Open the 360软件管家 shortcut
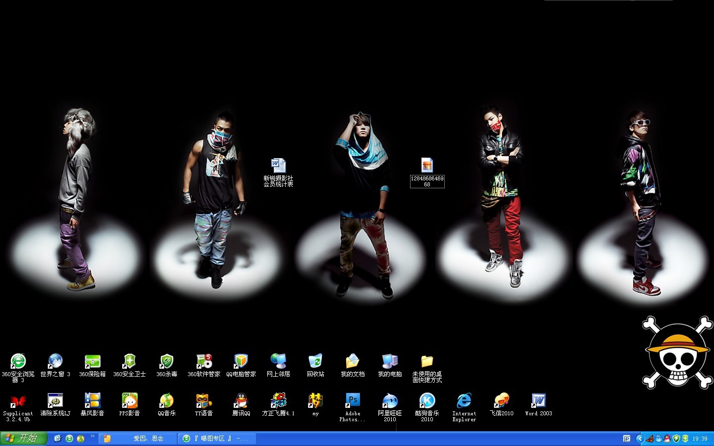714x446 pixels. coord(204,365)
